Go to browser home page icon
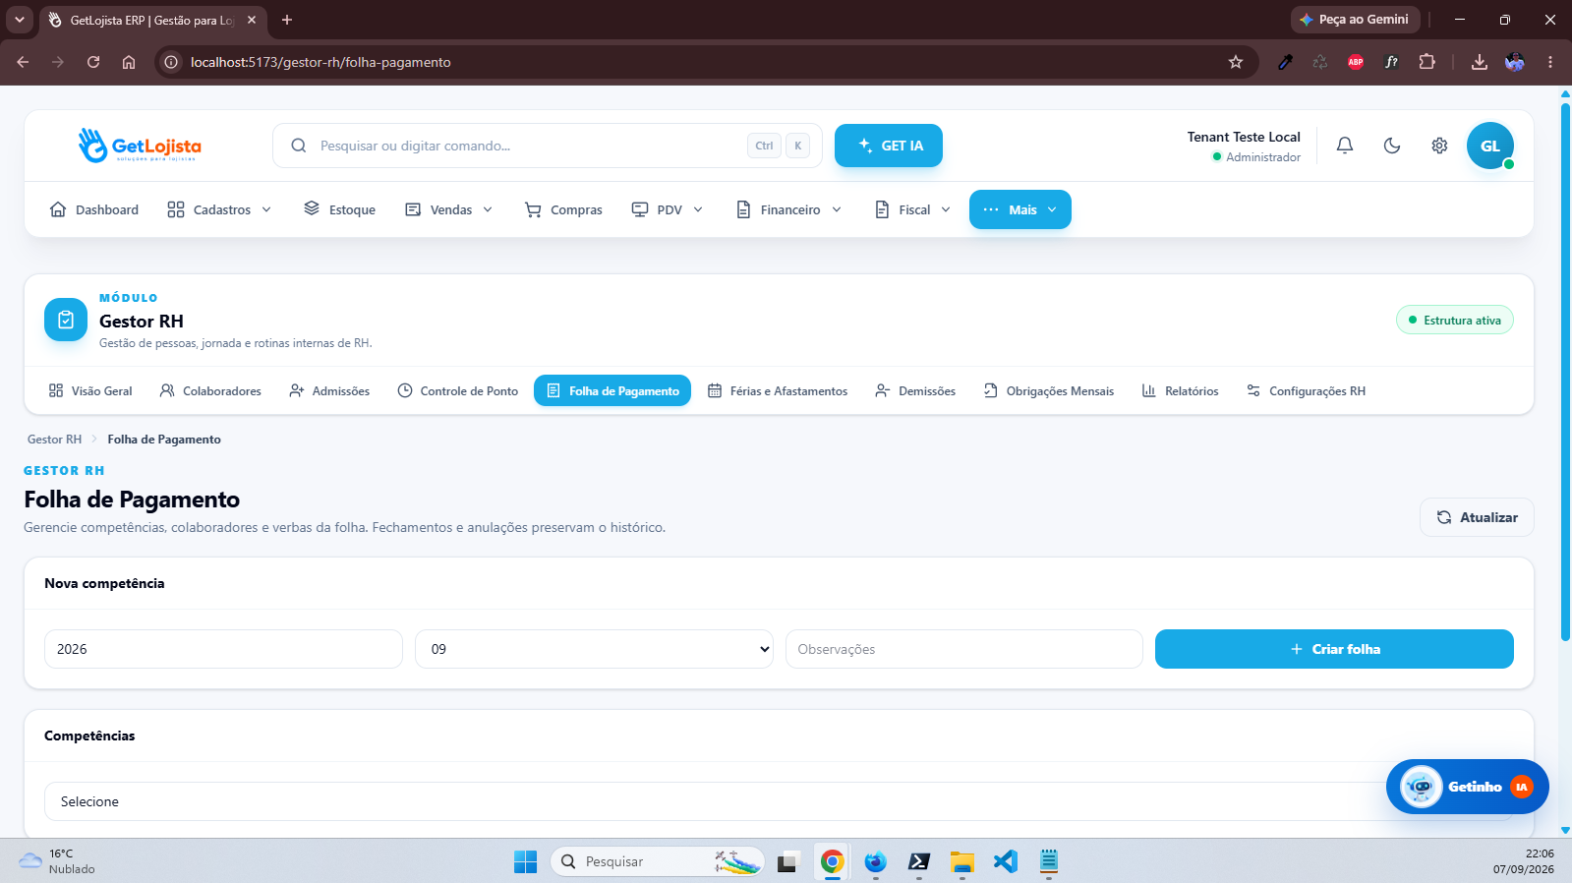 point(129,62)
